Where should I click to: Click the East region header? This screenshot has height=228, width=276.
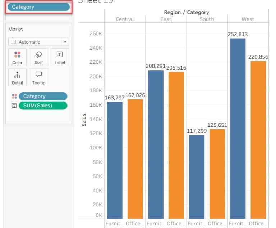point(166,19)
